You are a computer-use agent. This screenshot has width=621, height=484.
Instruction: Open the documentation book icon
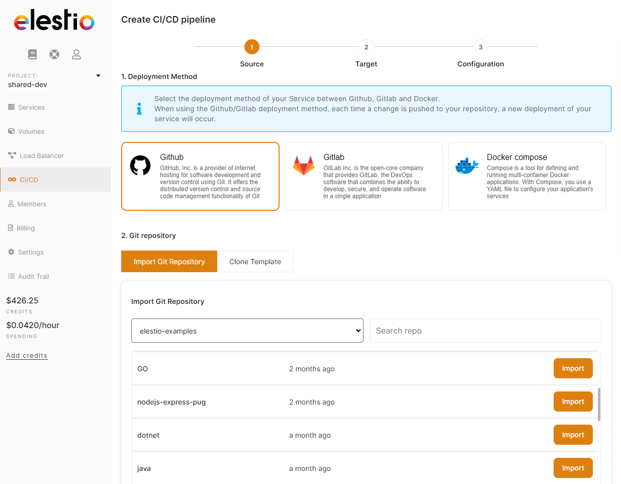click(x=33, y=54)
